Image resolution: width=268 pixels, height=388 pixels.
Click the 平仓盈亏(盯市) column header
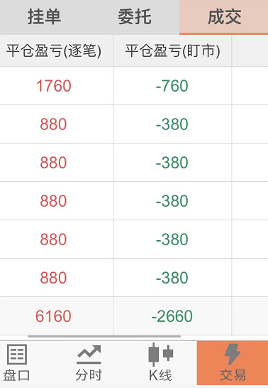tap(172, 50)
